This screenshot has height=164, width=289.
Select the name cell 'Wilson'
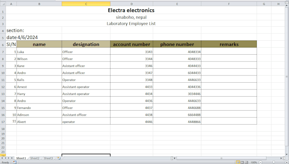39,58
